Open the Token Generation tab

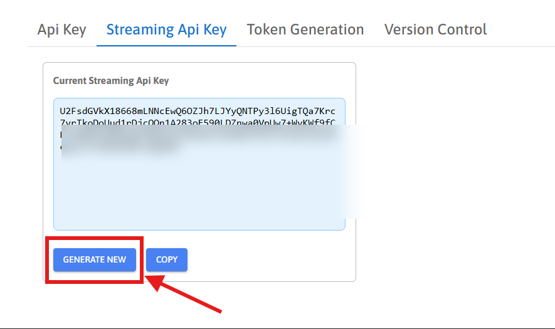pos(305,29)
